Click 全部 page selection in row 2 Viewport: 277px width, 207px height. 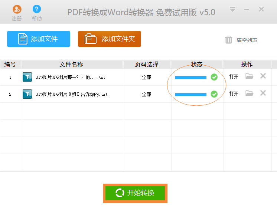tap(146, 94)
